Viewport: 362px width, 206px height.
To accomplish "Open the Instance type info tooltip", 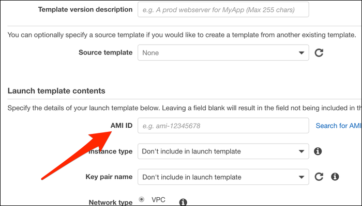I will 319,151.
